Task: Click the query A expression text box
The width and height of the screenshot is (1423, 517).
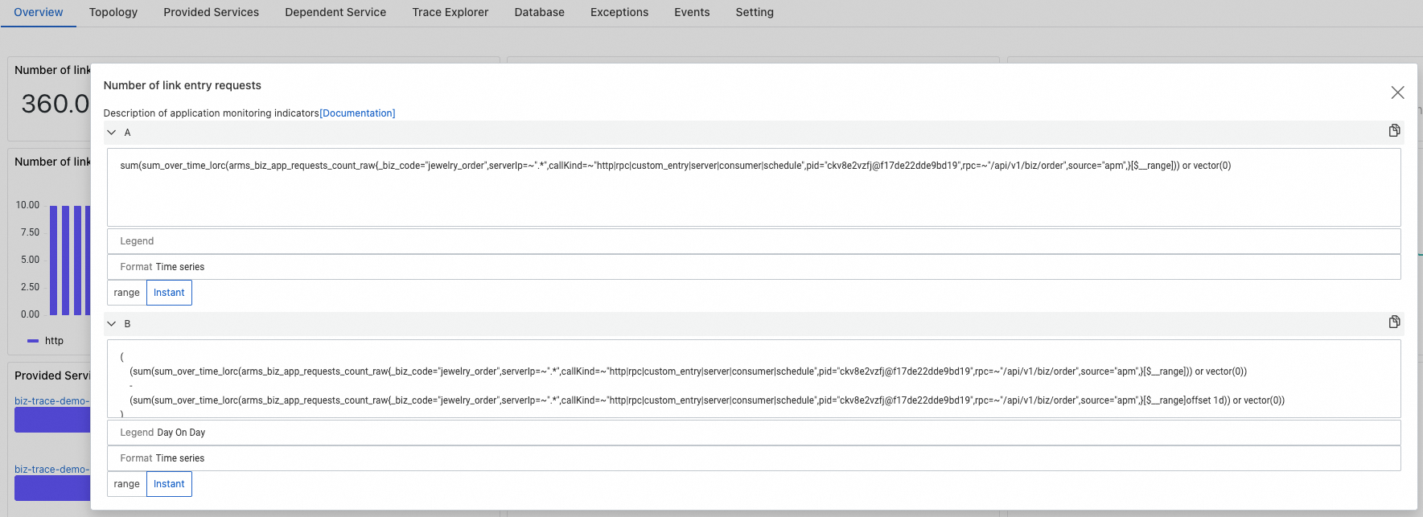Action: coord(754,187)
